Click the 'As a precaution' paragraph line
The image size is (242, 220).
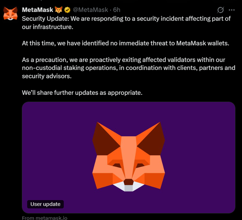click(123, 60)
